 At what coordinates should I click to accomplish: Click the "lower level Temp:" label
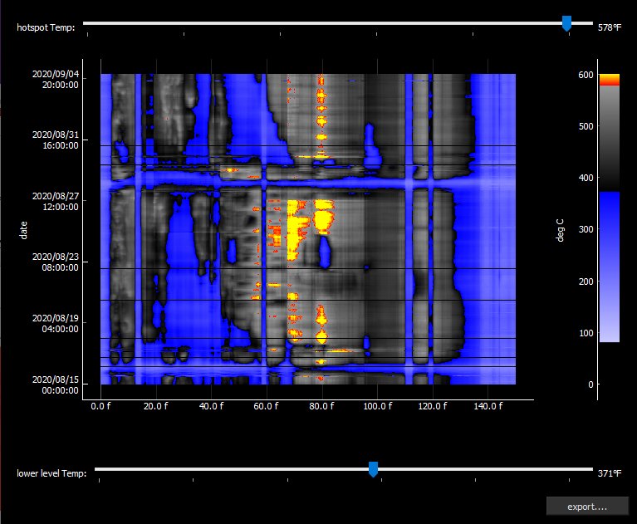[51, 473]
